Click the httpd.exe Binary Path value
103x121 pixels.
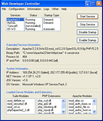[51, 53]
